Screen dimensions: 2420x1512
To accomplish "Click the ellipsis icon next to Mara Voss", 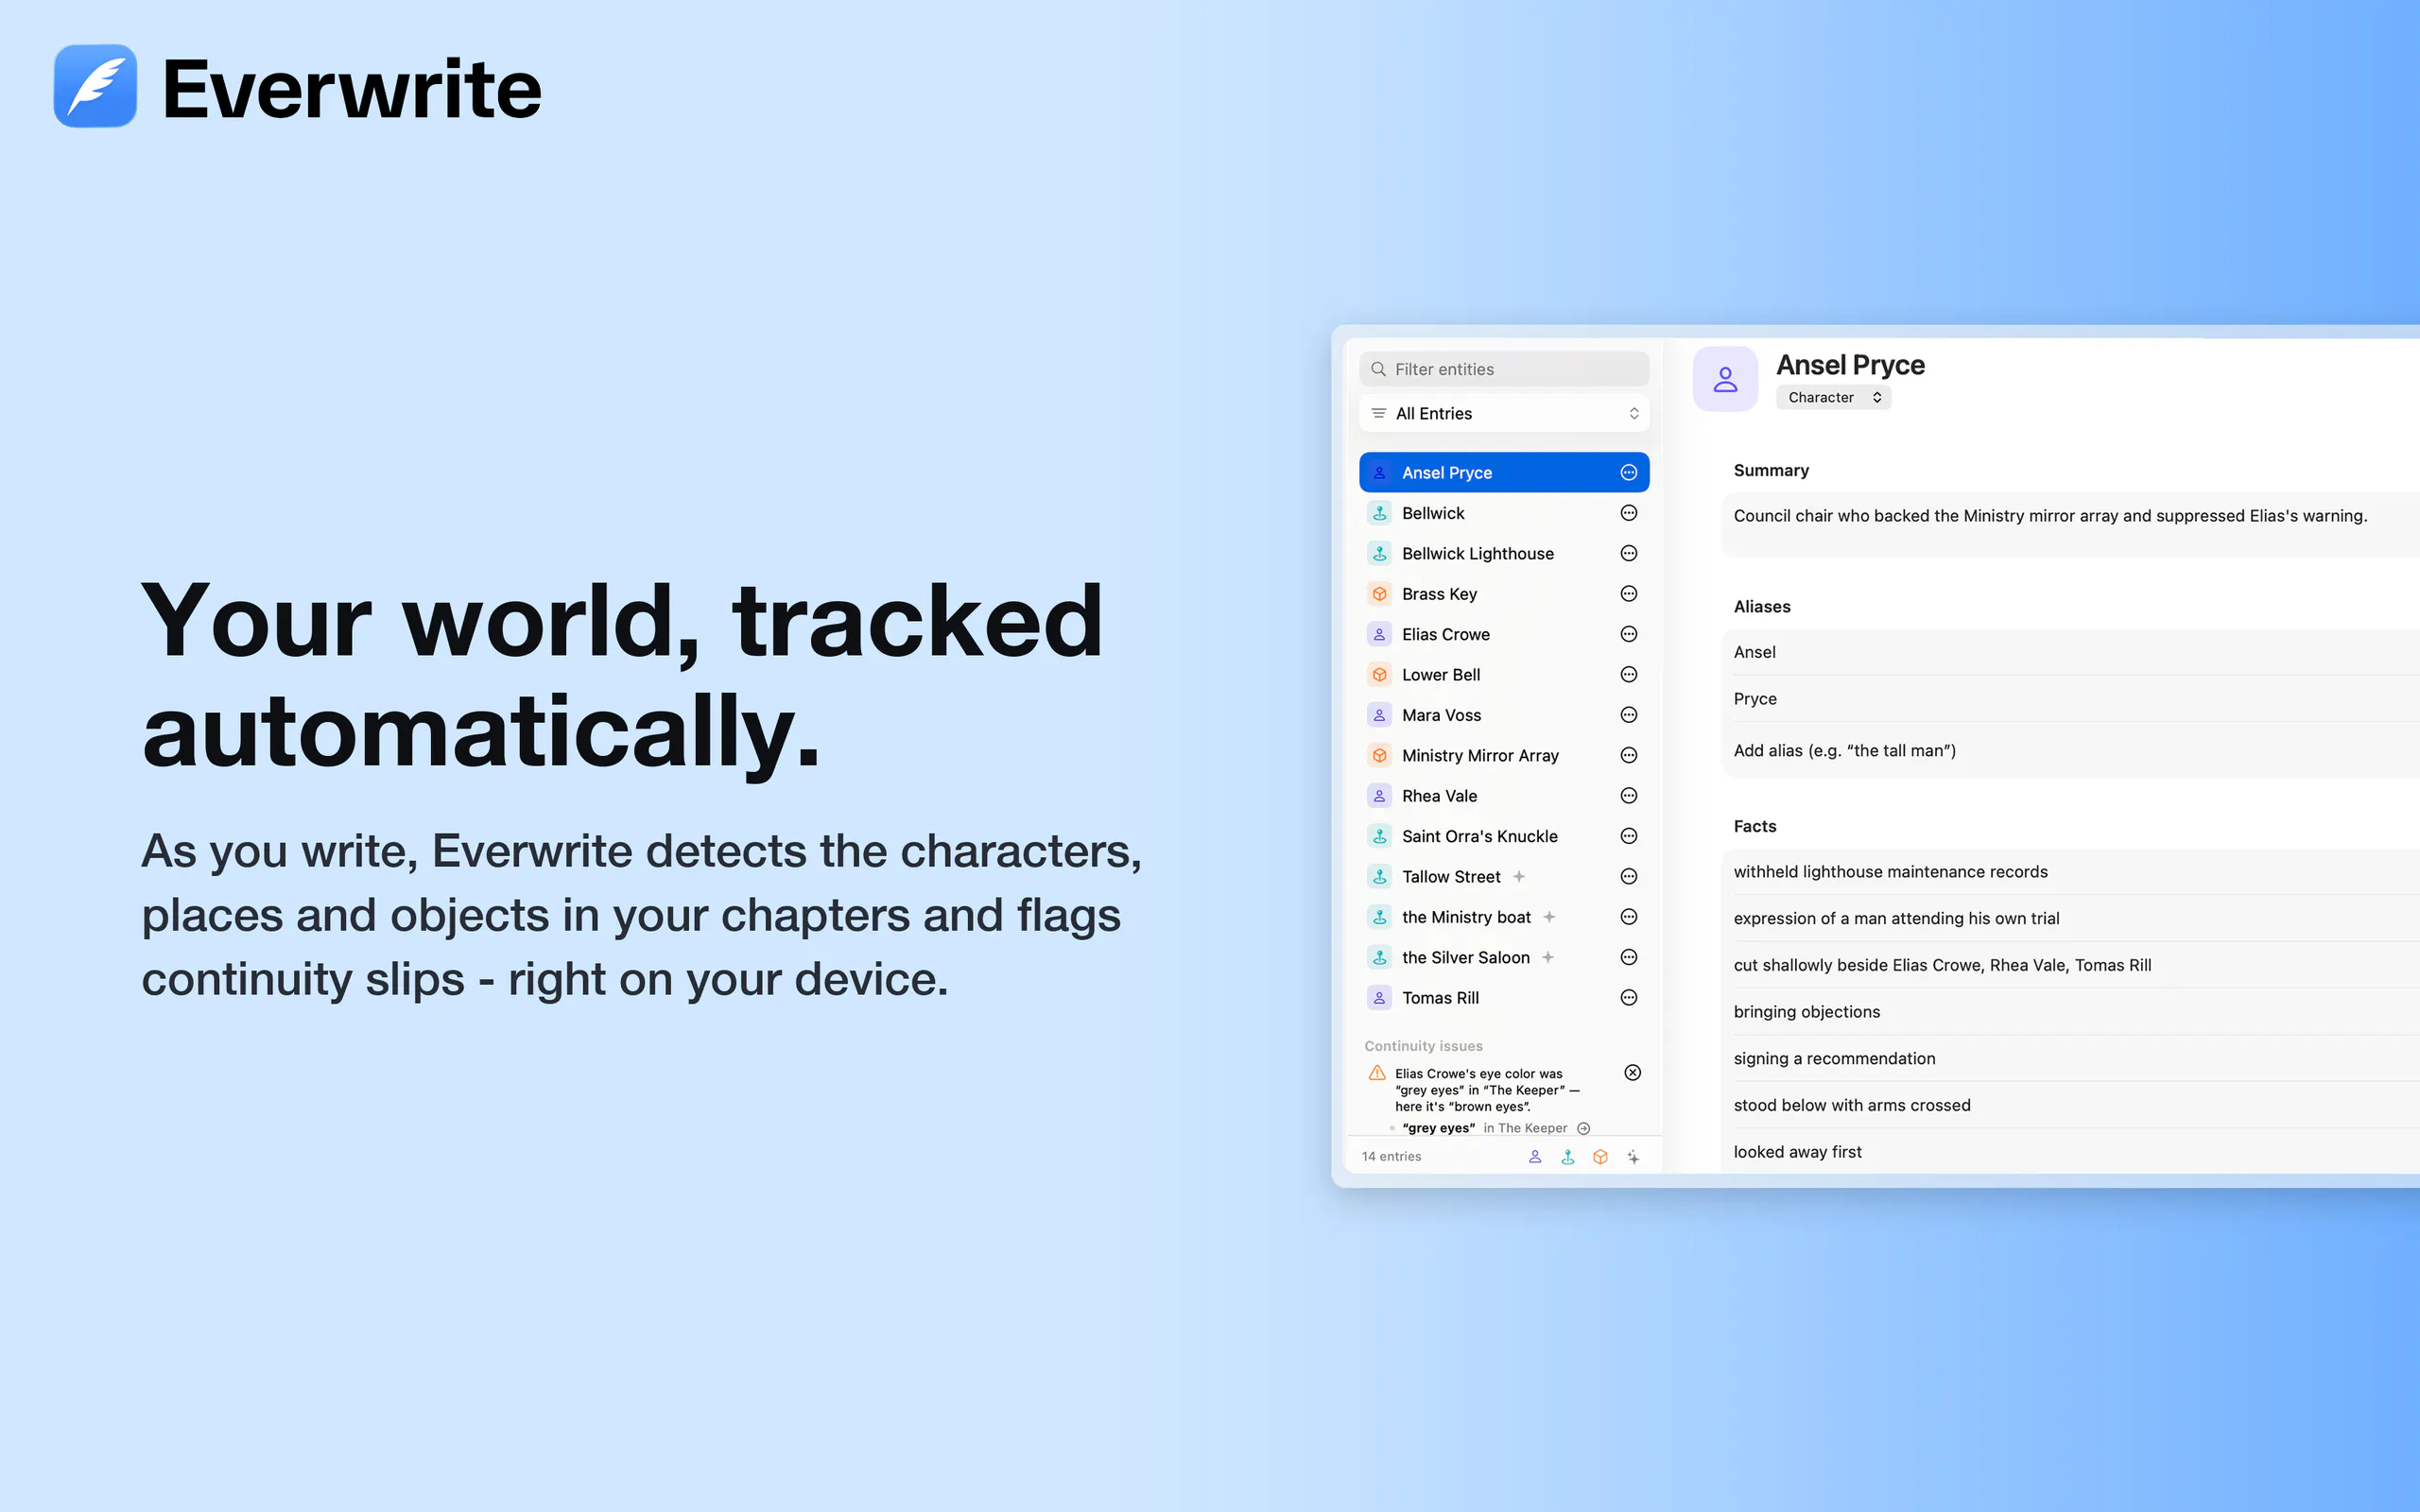I will tap(1628, 715).
